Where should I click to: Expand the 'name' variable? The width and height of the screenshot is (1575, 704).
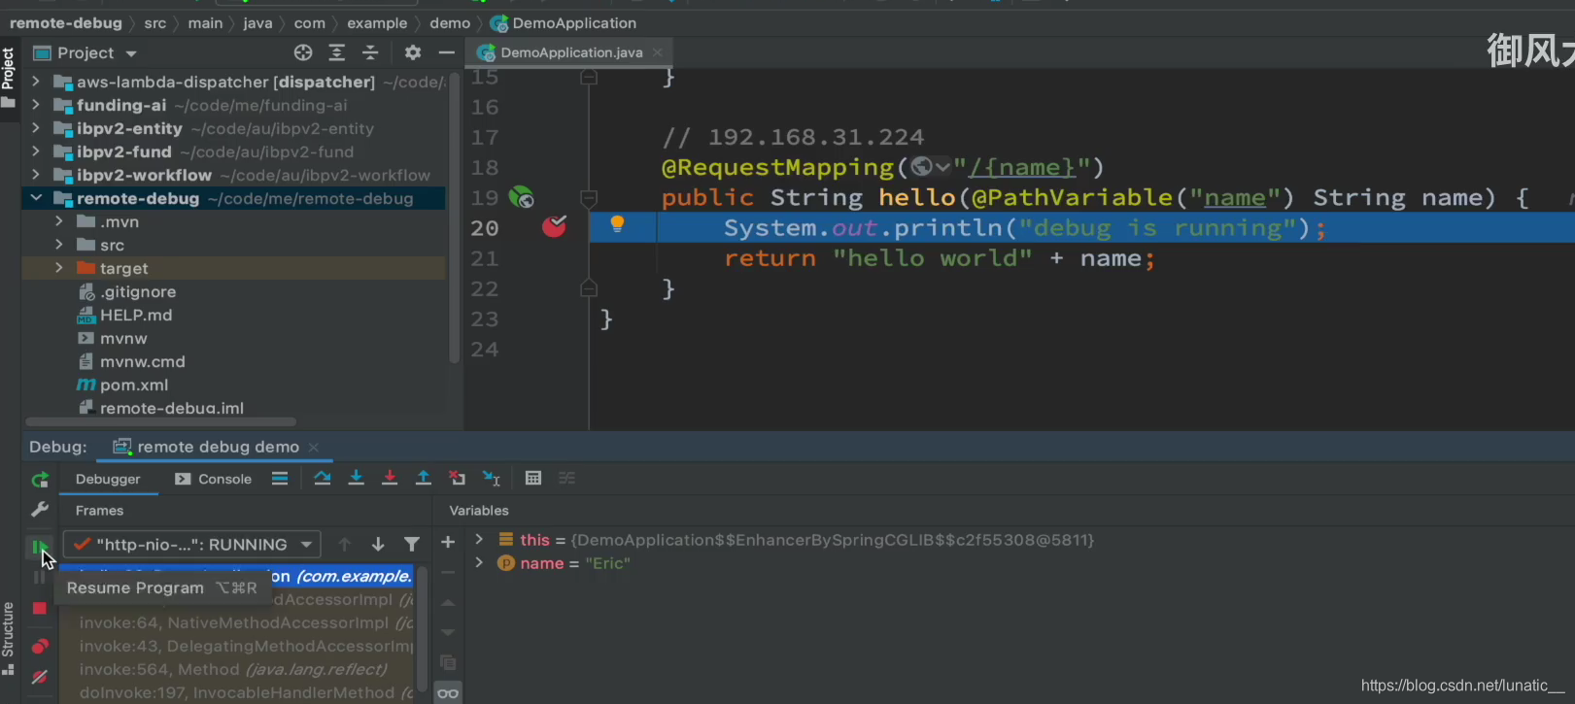(479, 562)
